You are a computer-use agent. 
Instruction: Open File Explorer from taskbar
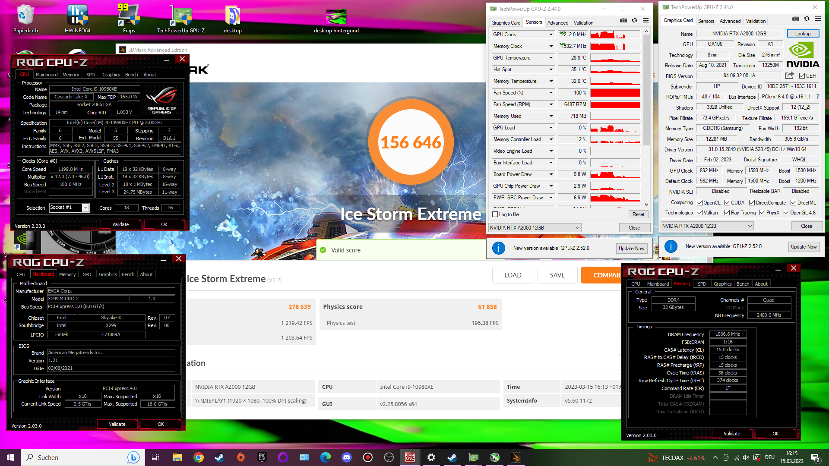(x=177, y=457)
